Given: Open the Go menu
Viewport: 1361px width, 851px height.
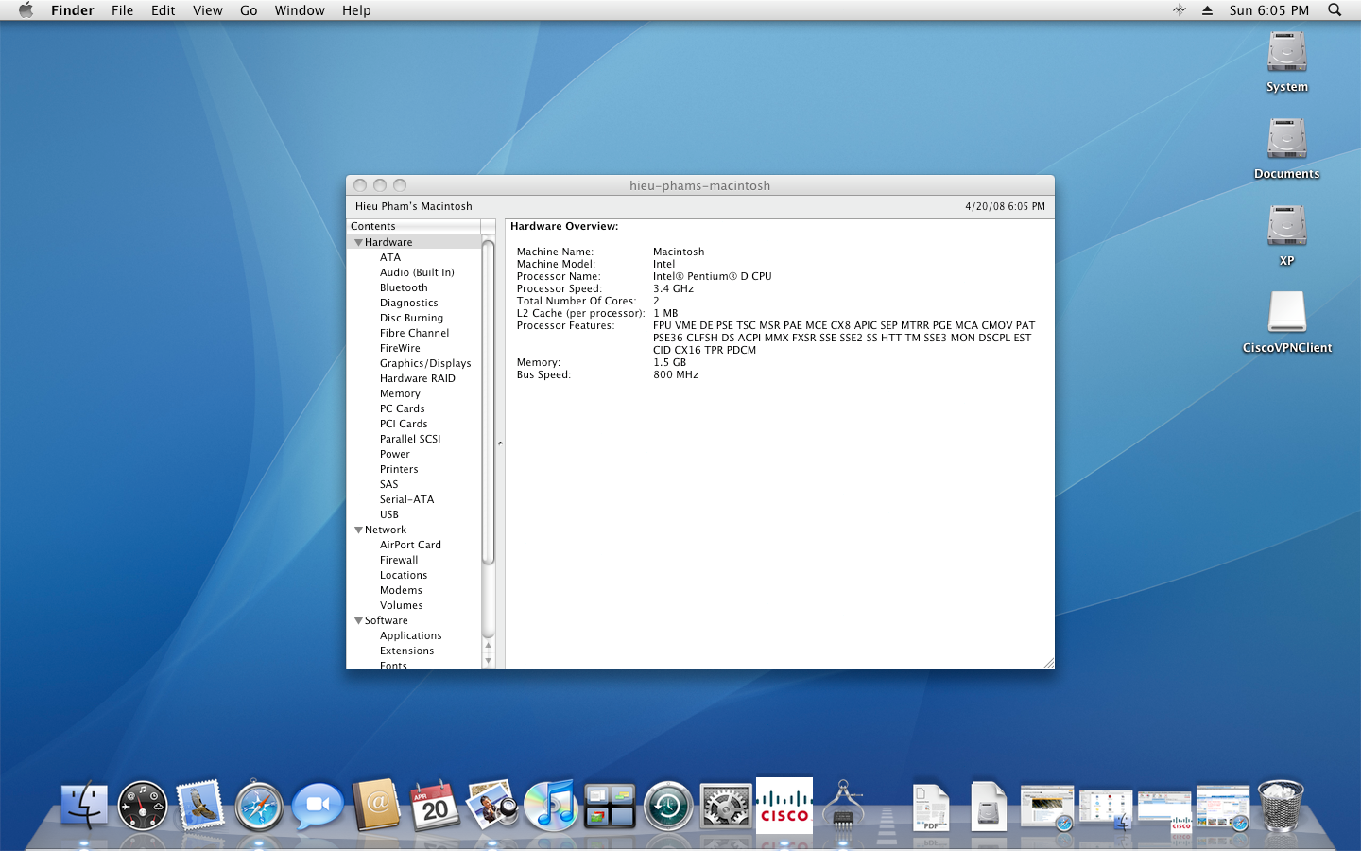Looking at the screenshot, I should 249,10.
